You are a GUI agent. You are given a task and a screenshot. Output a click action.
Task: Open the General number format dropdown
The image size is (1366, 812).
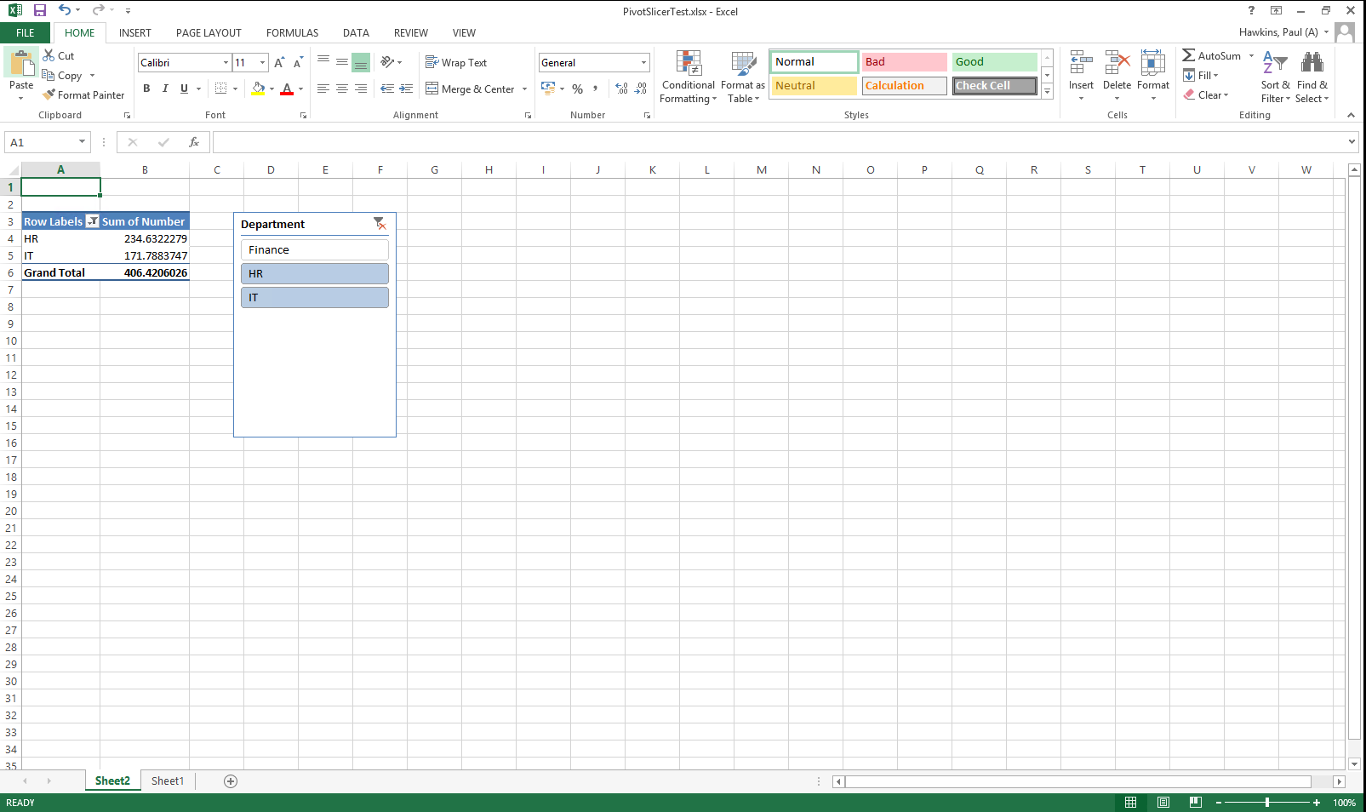[x=643, y=63]
